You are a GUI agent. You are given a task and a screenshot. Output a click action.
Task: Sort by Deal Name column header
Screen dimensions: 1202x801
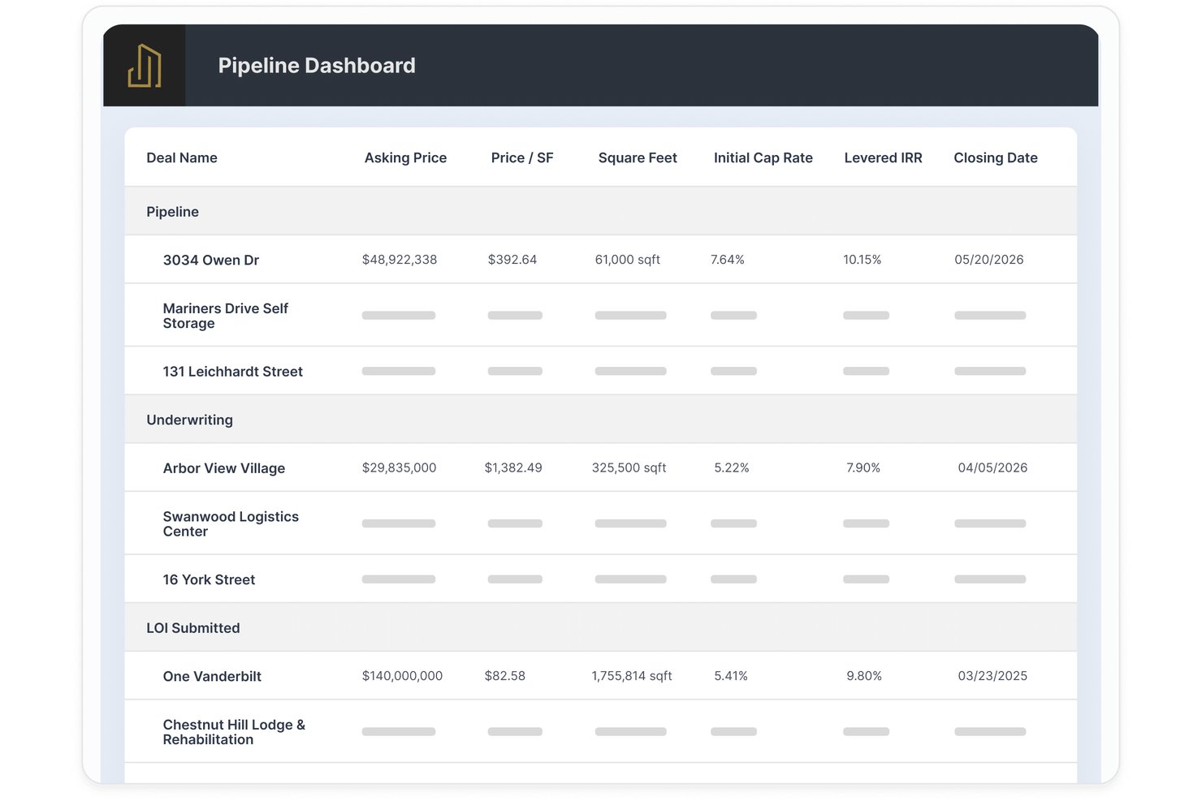coord(182,158)
